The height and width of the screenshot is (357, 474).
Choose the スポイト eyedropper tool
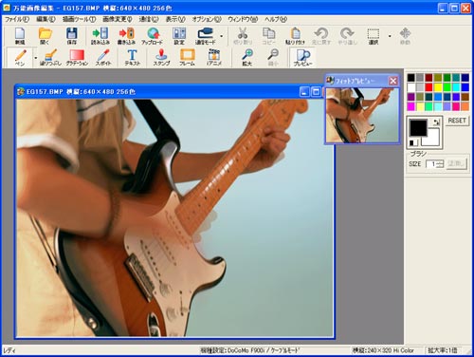pyautogui.click(x=103, y=57)
